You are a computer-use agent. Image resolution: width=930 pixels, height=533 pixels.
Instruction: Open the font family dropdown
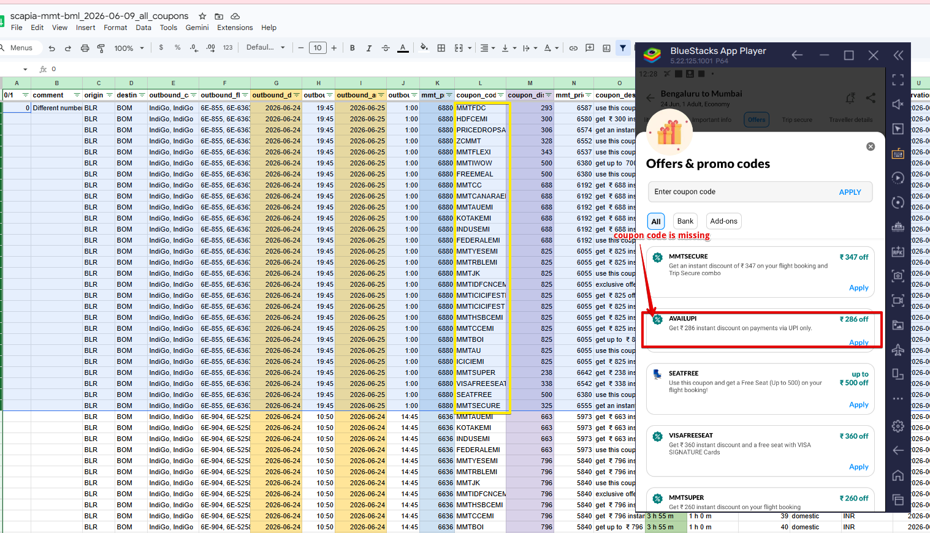(266, 48)
